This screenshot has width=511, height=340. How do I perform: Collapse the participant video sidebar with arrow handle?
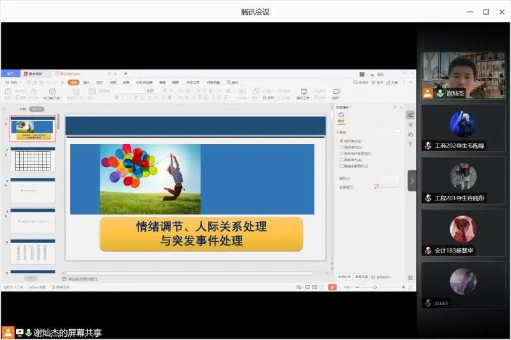click(412, 181)
